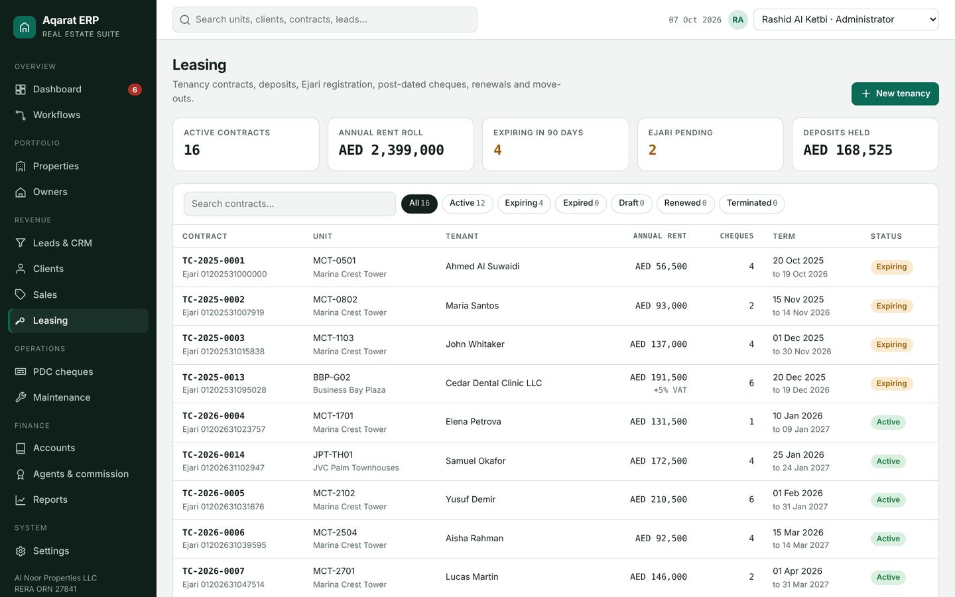Click unit MCT-1701
955x597 pixels.
tap(334, 416)
